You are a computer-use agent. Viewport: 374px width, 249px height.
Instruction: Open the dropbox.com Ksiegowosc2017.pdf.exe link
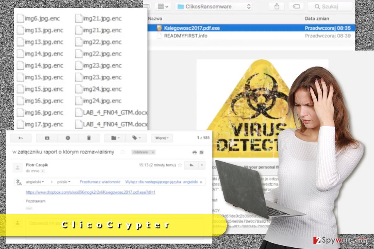coord(91,192)
